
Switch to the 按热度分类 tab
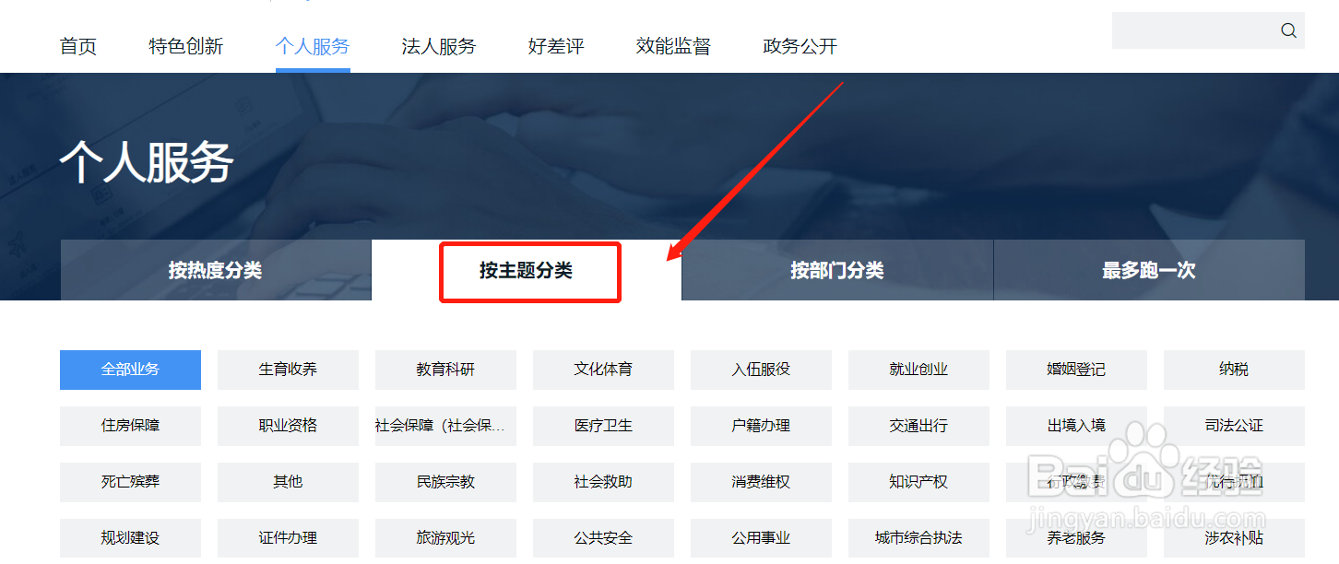tap(216, 270)
